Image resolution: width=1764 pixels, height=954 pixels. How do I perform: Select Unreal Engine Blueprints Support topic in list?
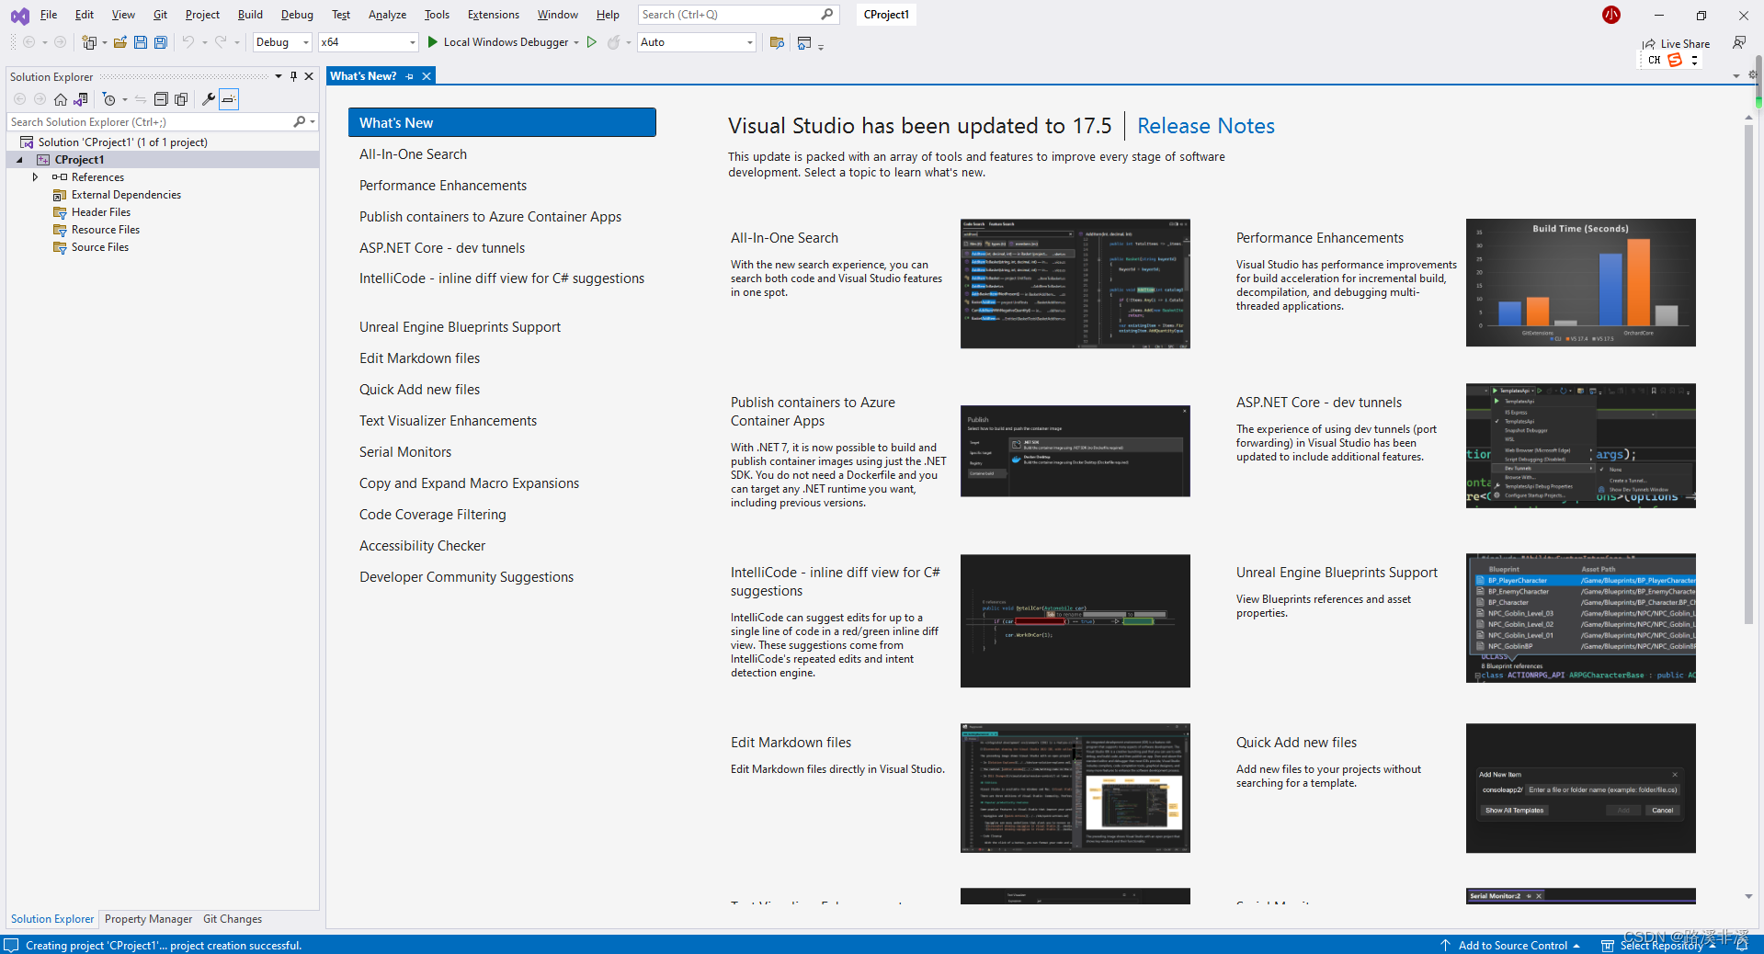pyautogui.click(x=460, y=327)
